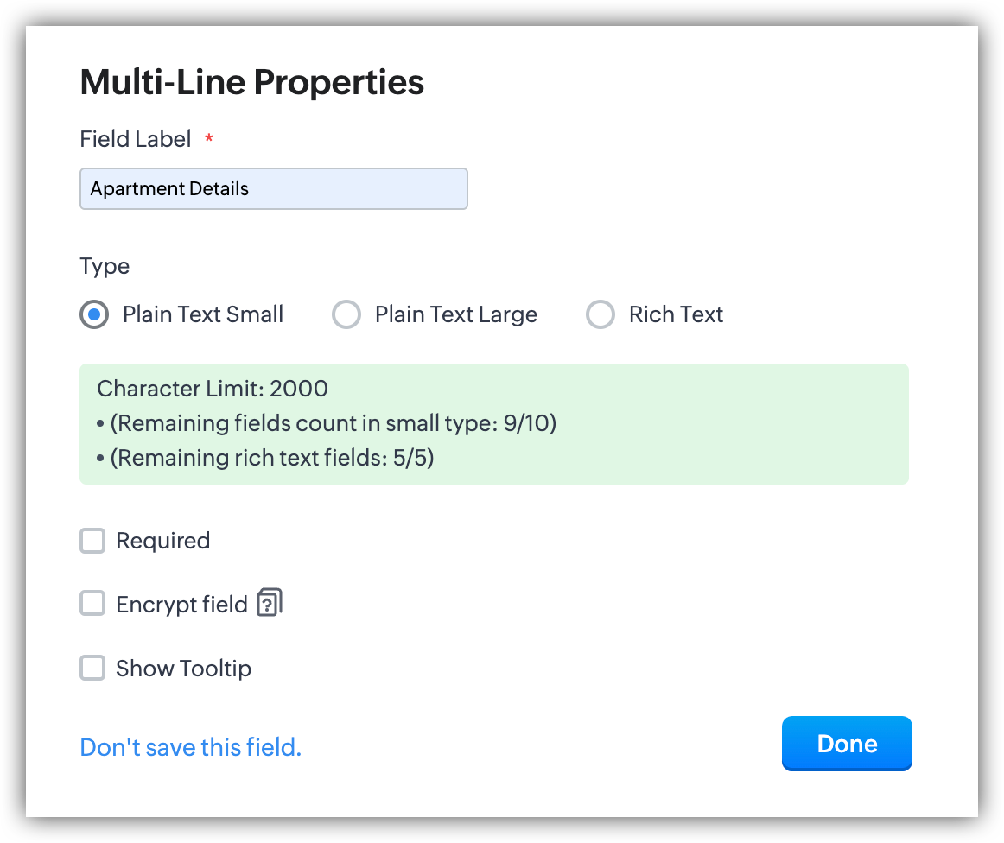Click the Multi-Line Properties dialog title

(x=251, y=83)
